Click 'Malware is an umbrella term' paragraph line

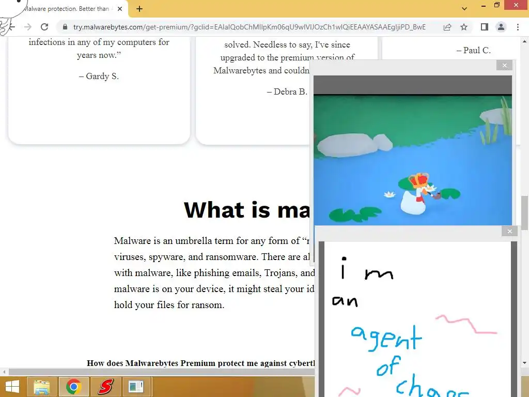tap(211, 241)
